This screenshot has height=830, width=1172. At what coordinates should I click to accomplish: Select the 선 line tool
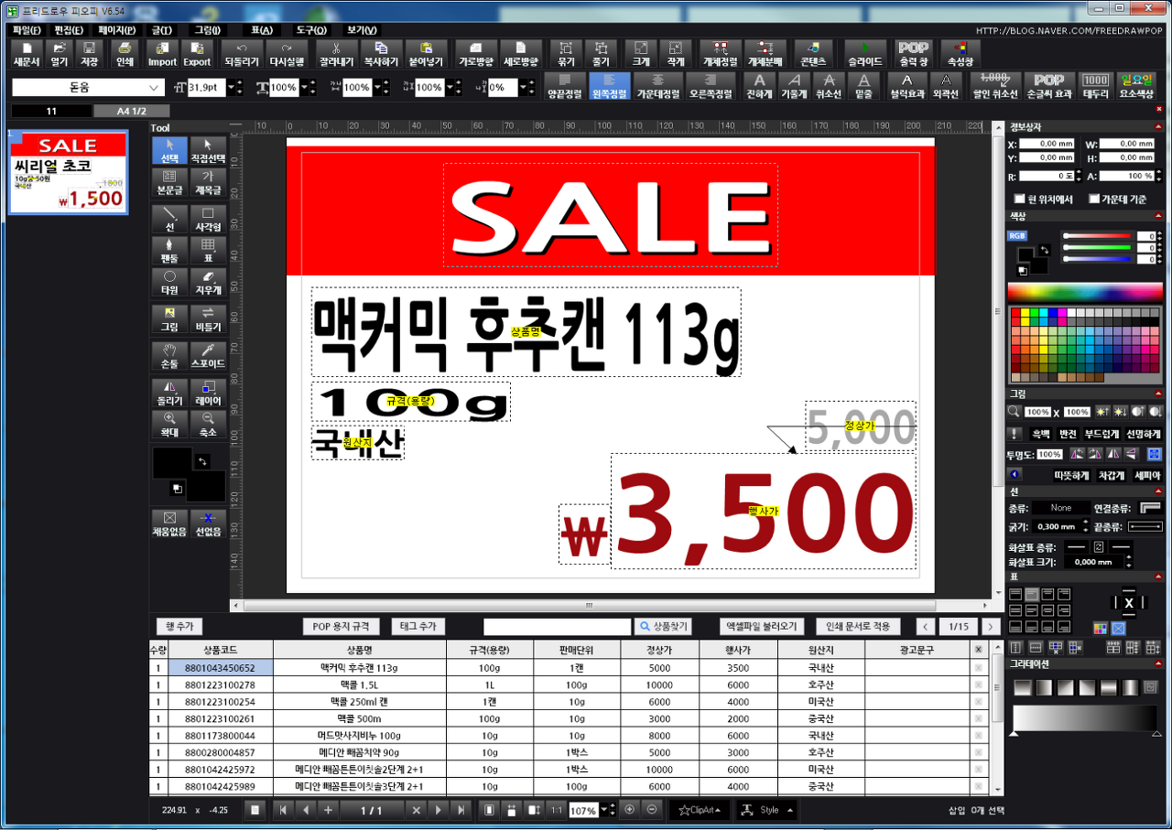point(169,219)
